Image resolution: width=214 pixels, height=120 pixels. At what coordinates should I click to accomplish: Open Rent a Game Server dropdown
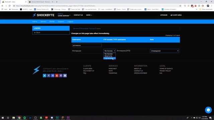click(x=64, y=15)
